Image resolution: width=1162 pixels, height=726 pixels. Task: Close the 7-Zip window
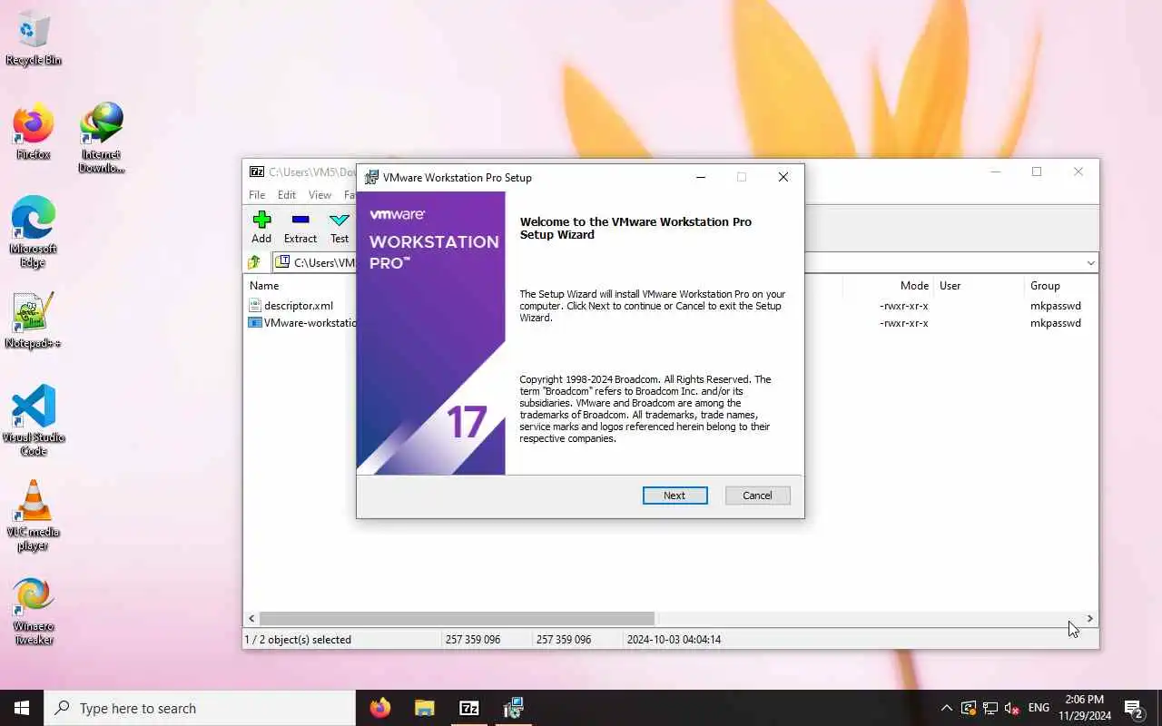point(1078,172)
